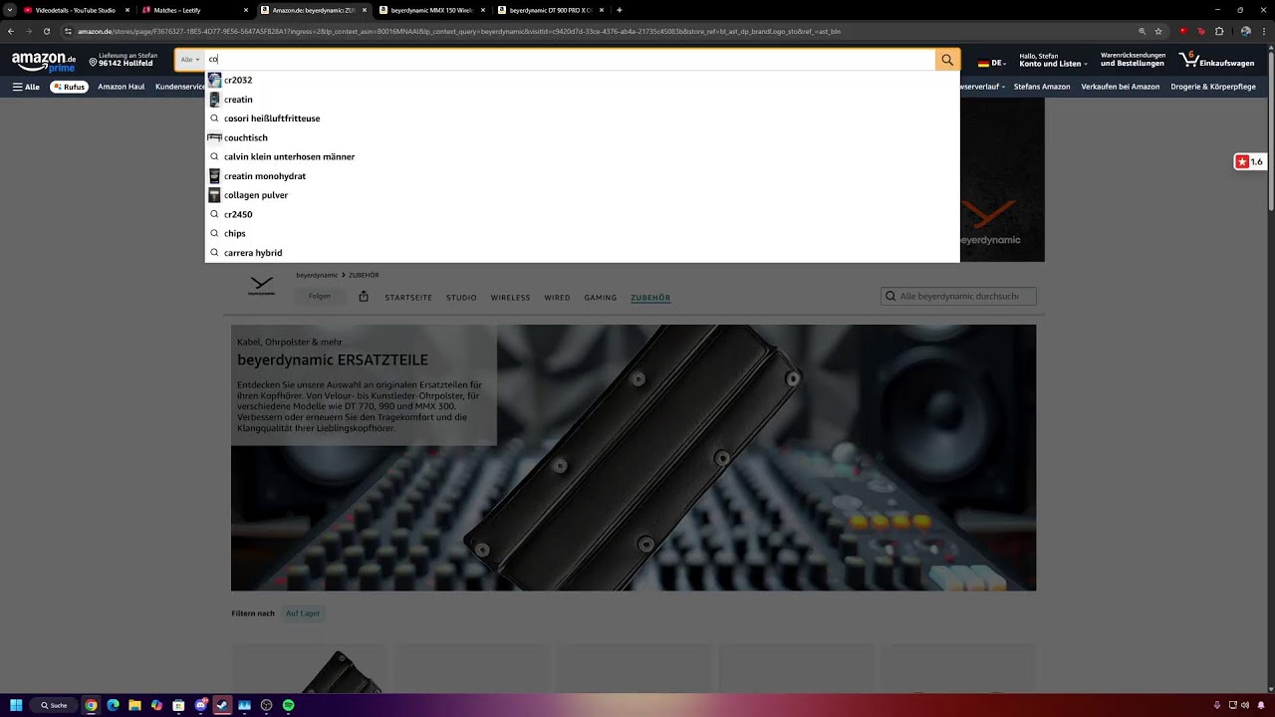
Task: Open Copilot from the taskbar
Action: pos(156,705)
